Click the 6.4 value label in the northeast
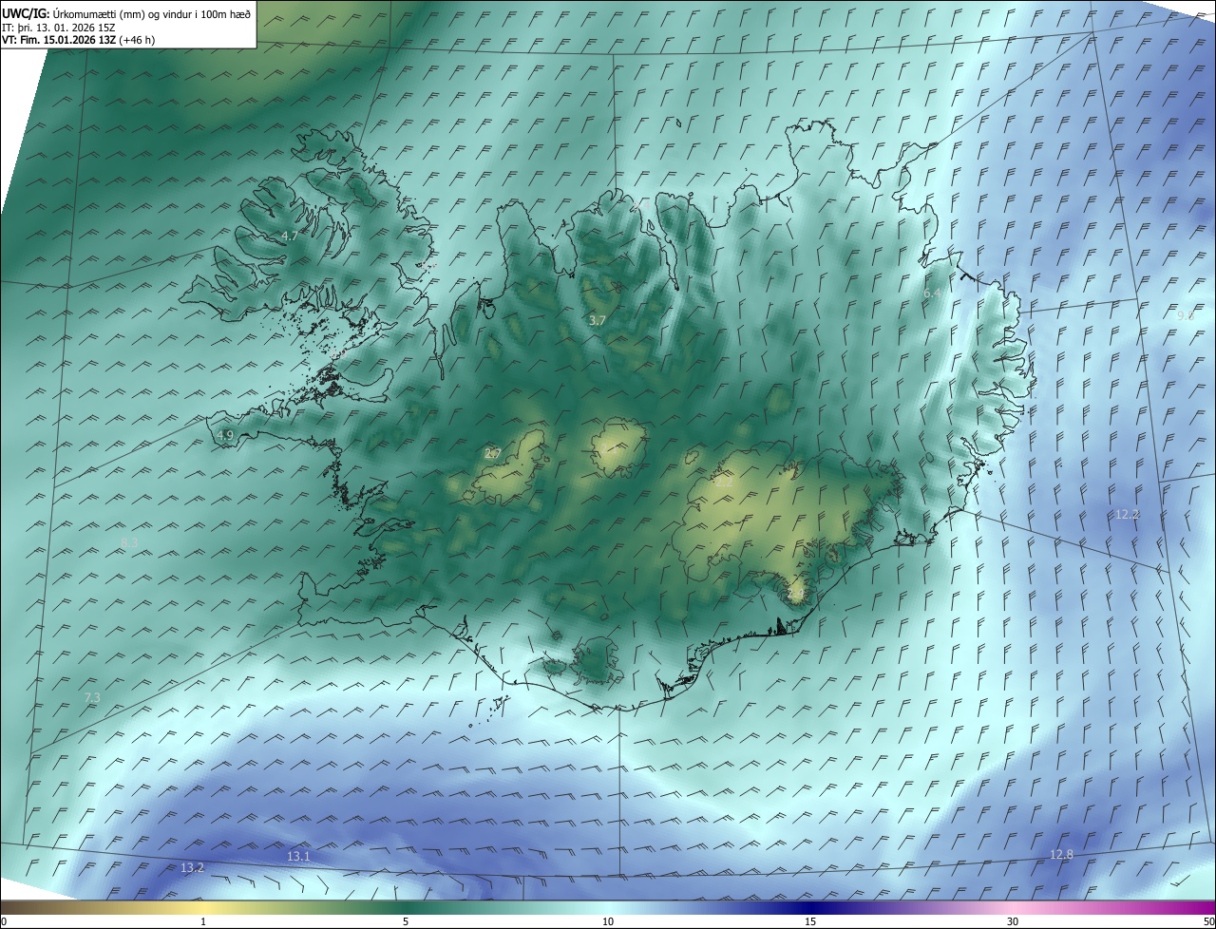1216x929 pixels. click(933, 294)
